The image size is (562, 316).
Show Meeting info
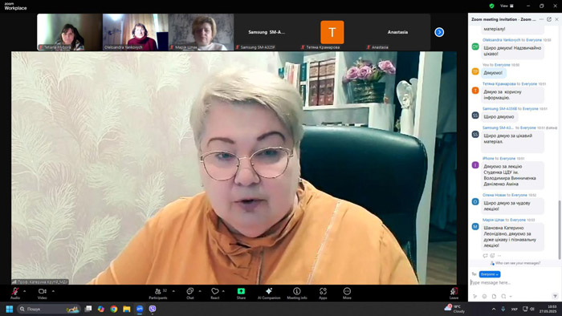tap(297, 293)
